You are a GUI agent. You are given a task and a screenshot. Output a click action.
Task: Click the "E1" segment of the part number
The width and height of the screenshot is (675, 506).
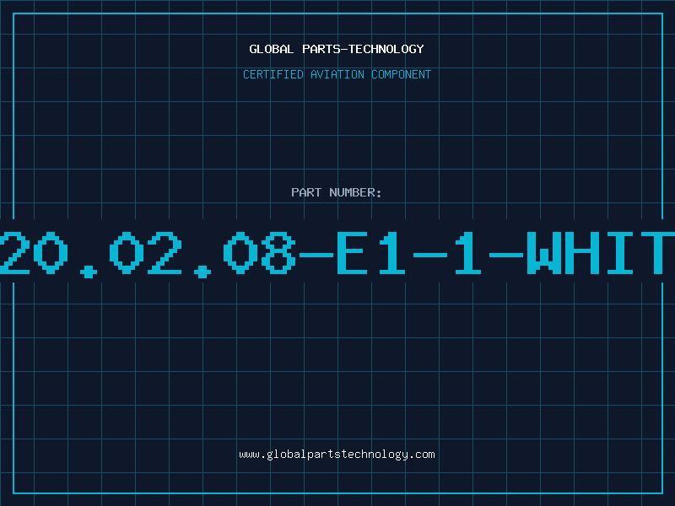point(371,253)
